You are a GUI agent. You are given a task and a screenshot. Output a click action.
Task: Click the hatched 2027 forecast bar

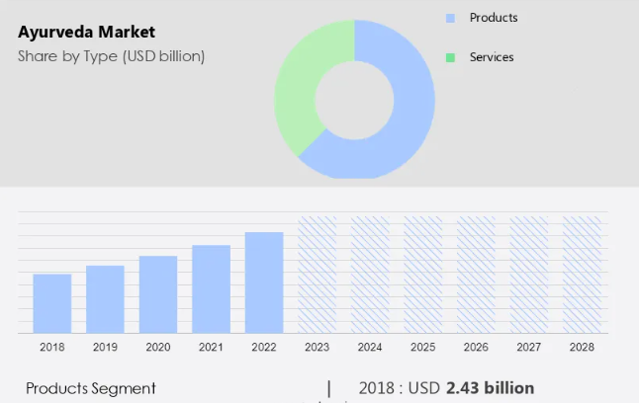pyautogui.click(x=529, y=275)
